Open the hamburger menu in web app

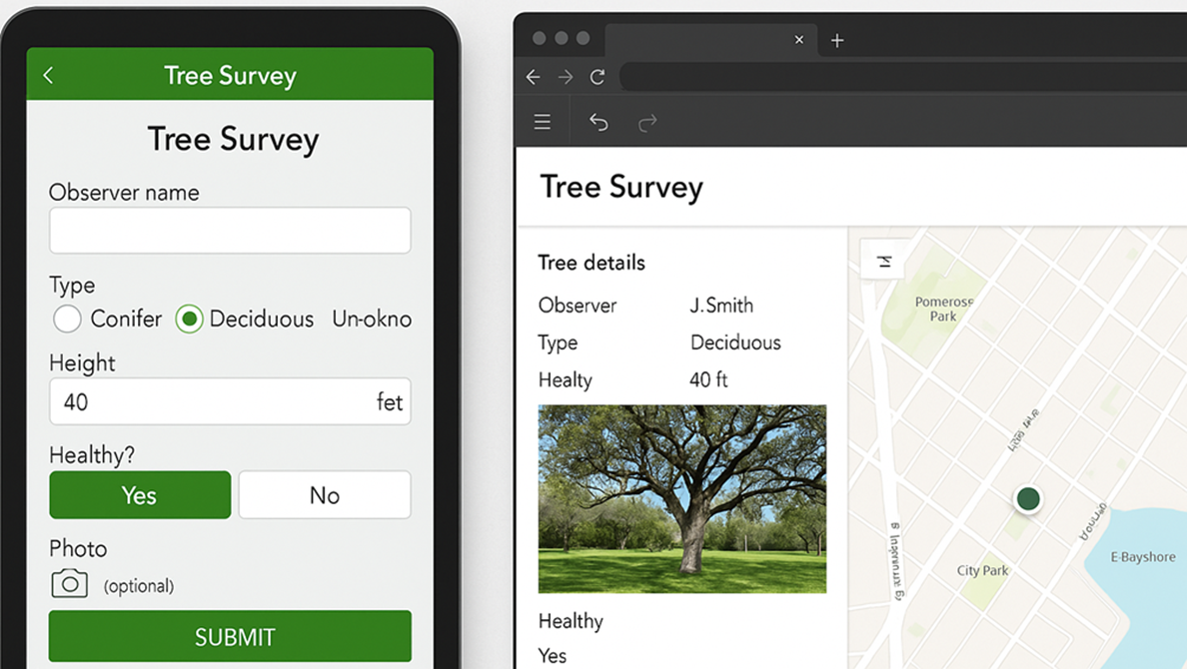pos(543,122)
